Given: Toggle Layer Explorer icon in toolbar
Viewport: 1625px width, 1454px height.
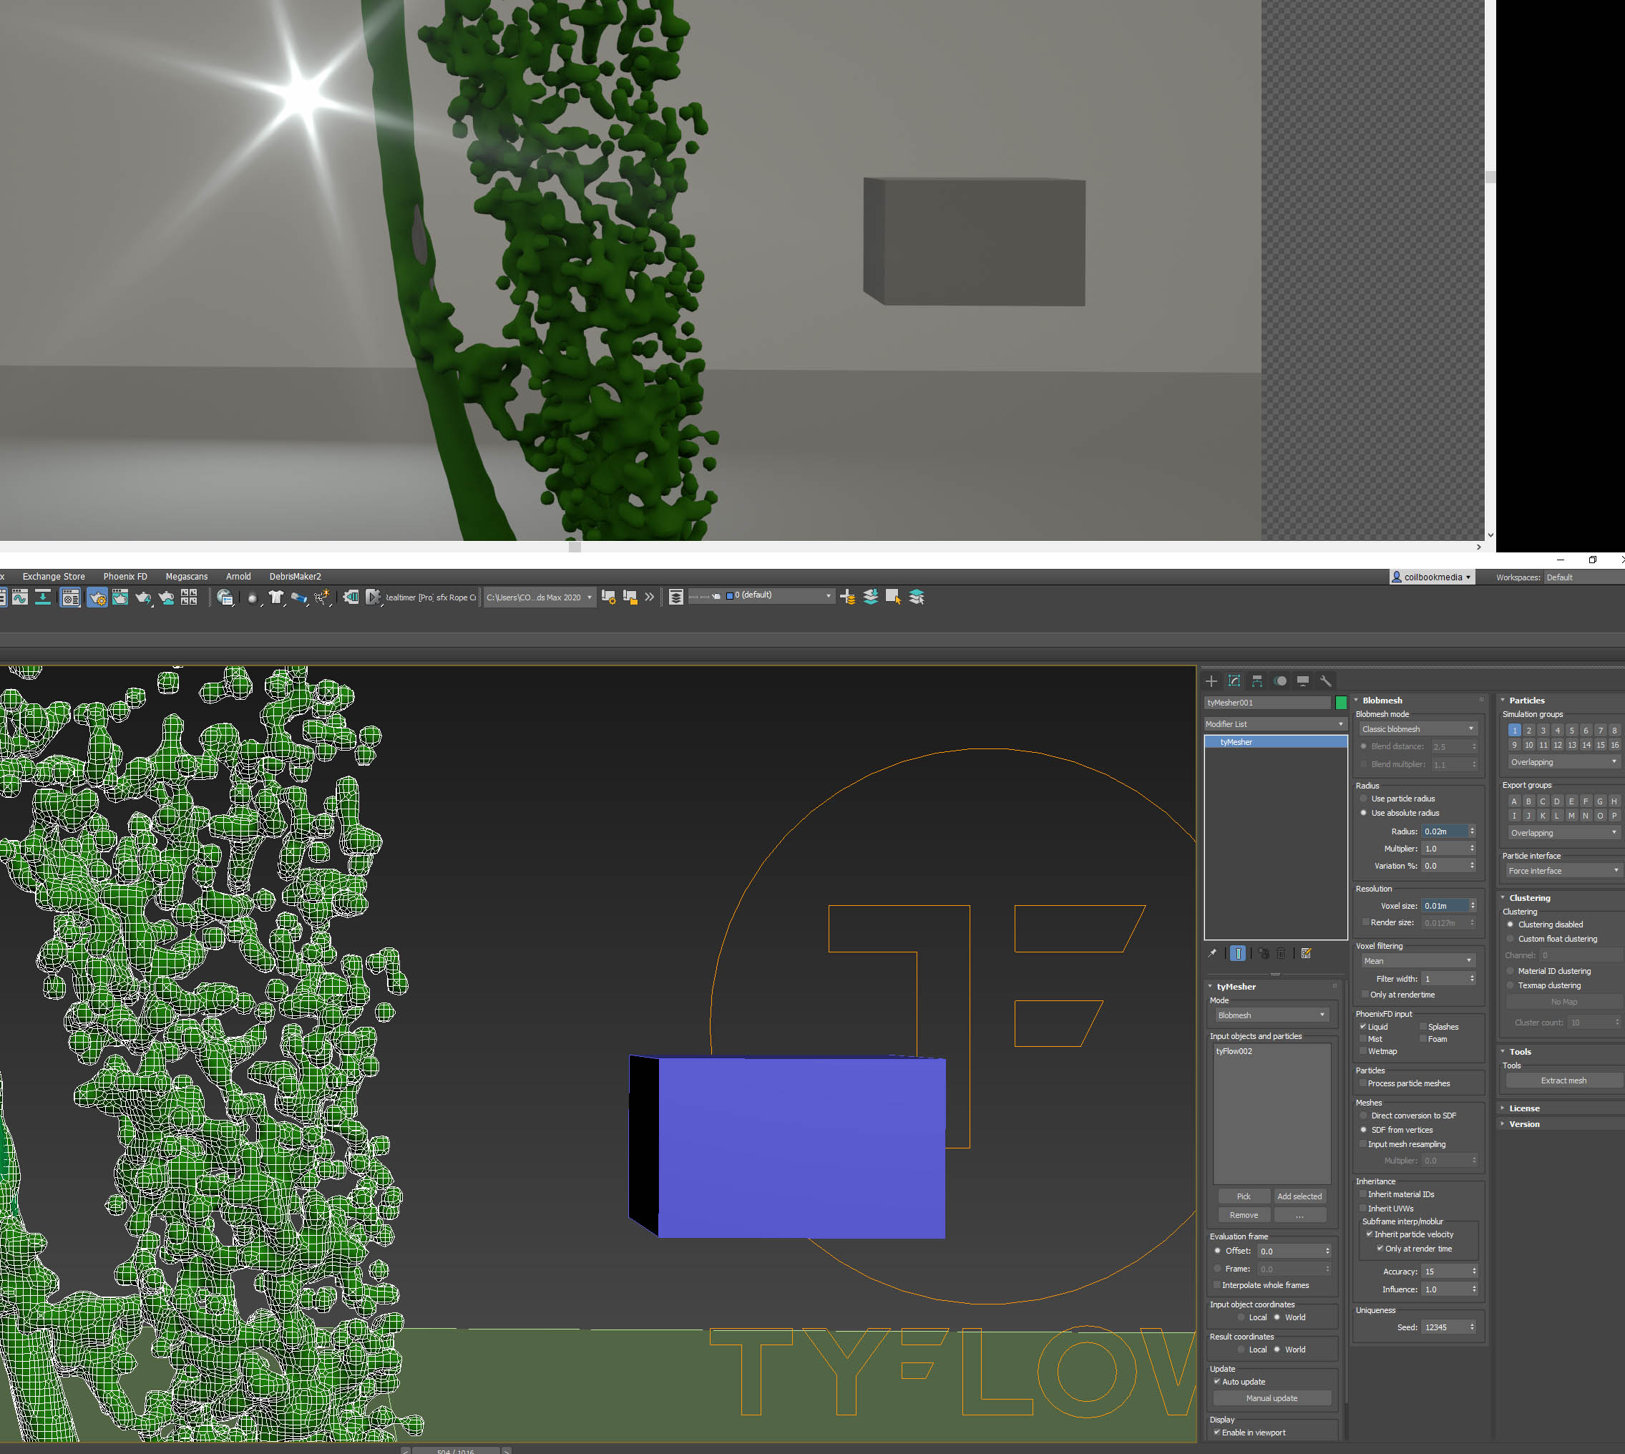Looking at the screenshot, I should 676,597.
